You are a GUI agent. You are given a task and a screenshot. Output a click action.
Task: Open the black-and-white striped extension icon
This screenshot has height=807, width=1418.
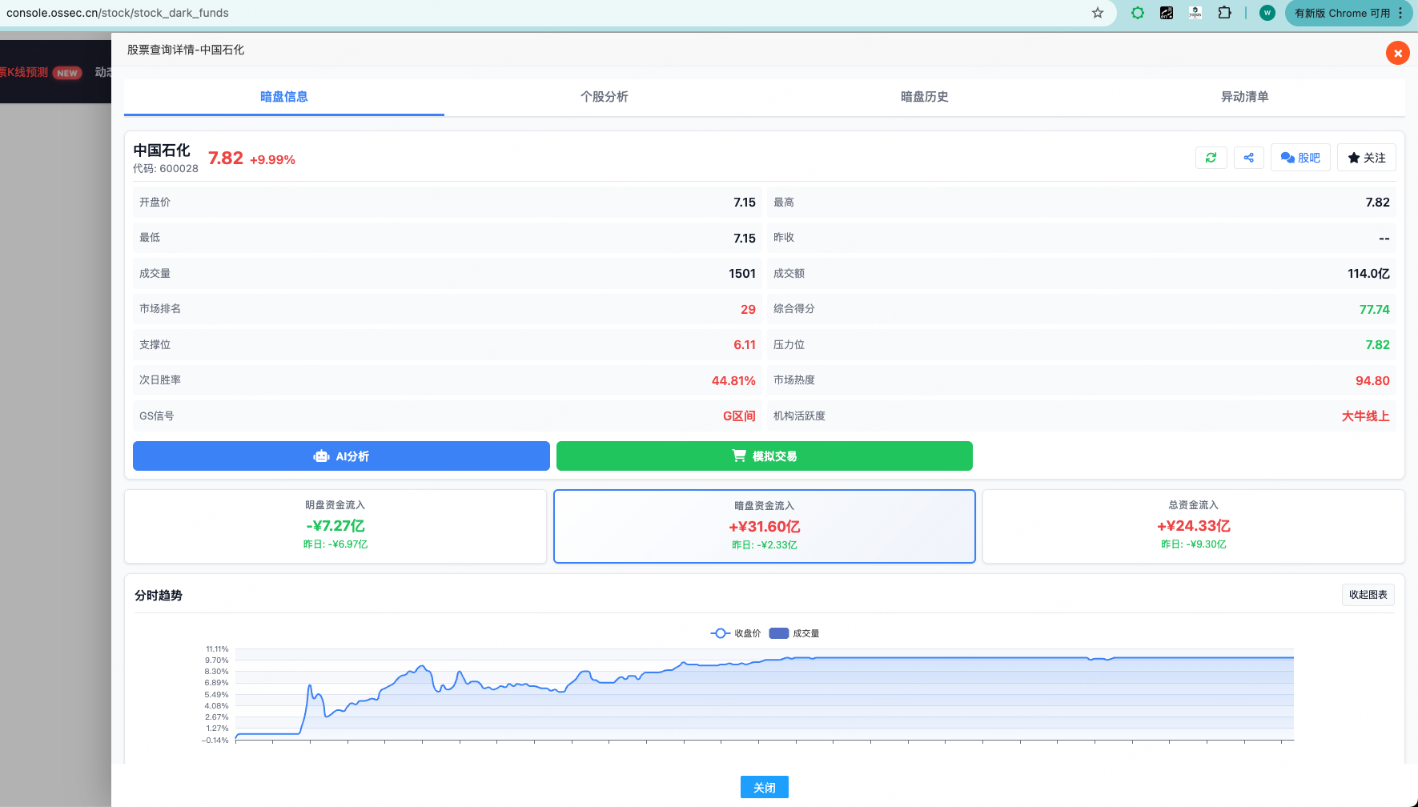1167,13
